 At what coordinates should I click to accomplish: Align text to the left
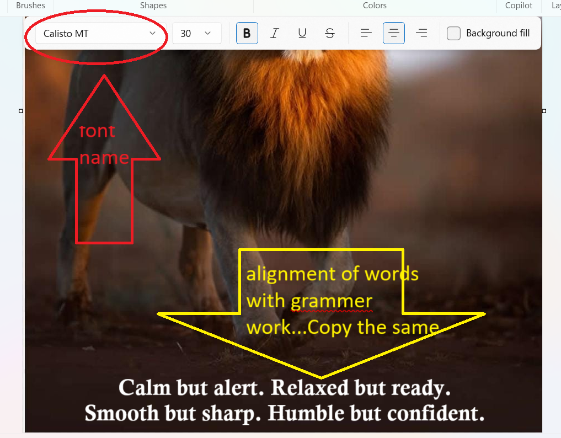click(x=366, y=33)
